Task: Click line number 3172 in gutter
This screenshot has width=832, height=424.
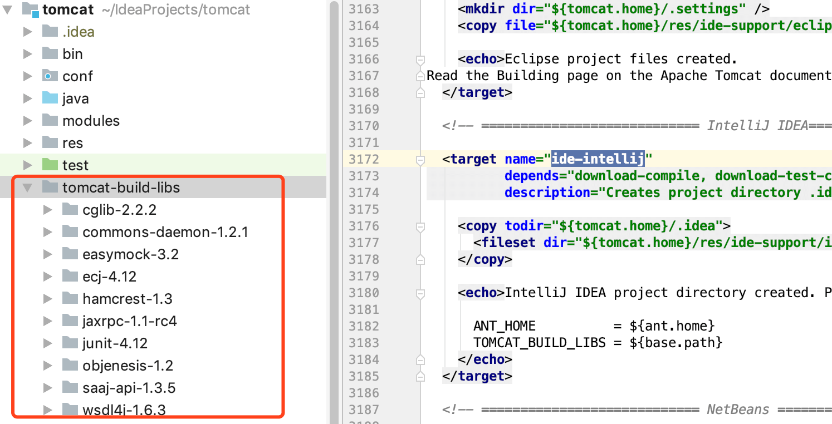Action: click(364, 160)
